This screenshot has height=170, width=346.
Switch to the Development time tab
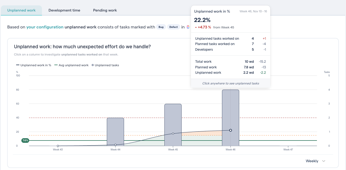click(64, 10)
